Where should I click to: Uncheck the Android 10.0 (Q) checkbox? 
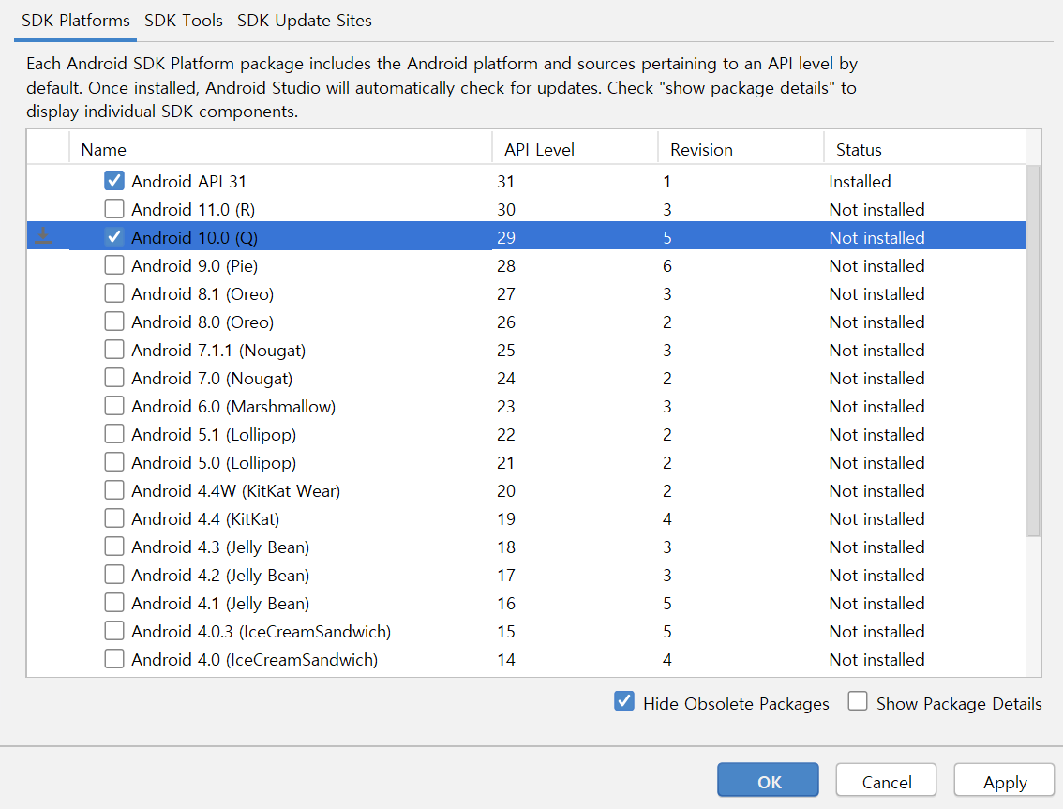(x=114, y=236)
